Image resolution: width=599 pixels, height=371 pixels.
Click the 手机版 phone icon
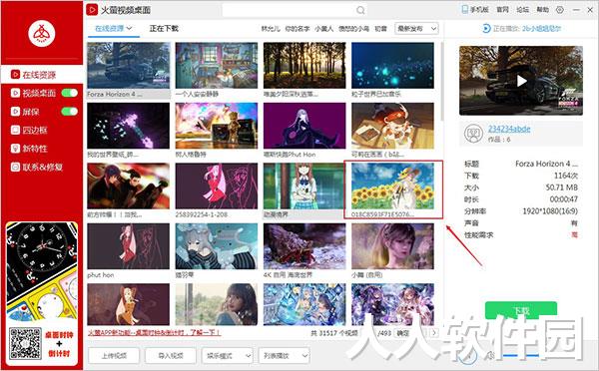pyautogui.click(x=464, y=10)
